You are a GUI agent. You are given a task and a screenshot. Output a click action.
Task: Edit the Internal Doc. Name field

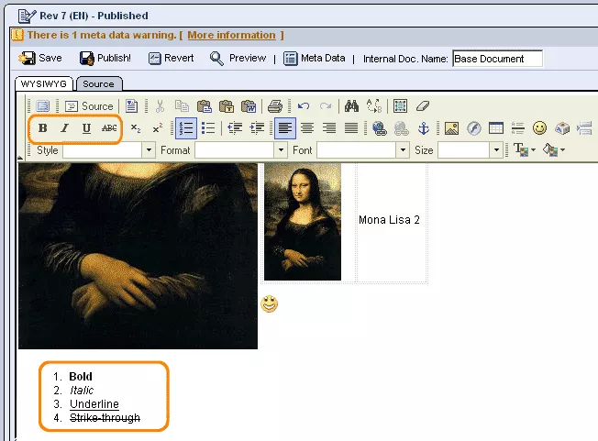[497, 59]
